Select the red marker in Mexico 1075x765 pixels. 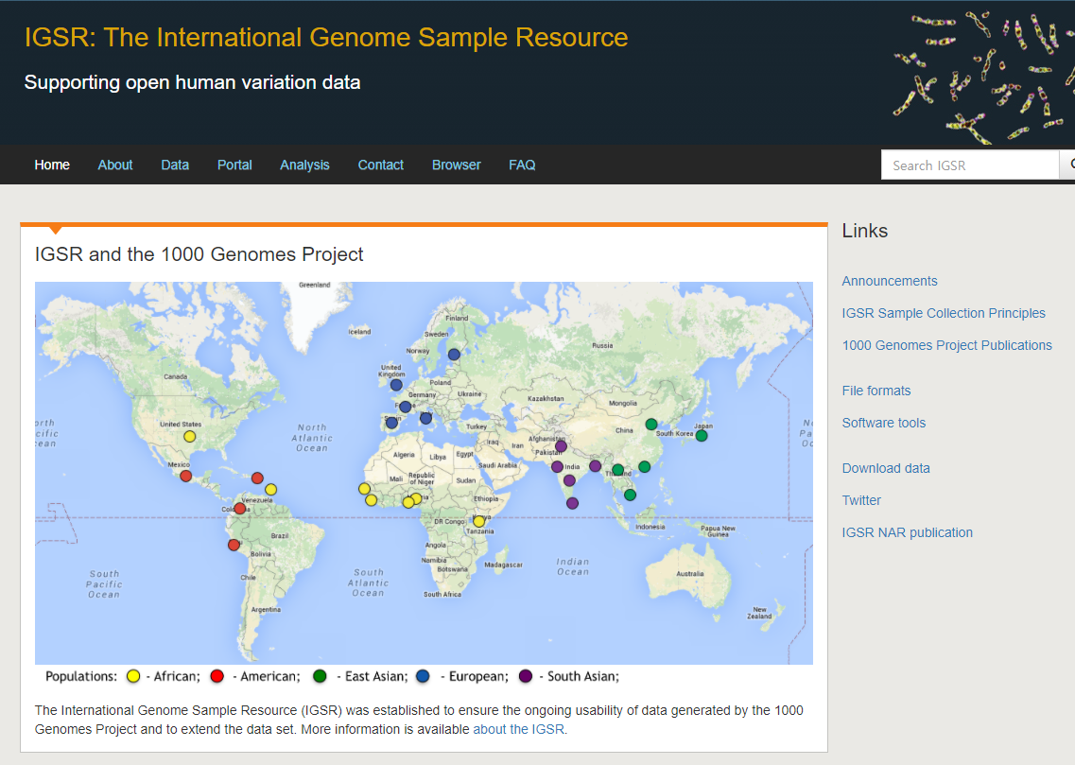[x=186, y=476]
